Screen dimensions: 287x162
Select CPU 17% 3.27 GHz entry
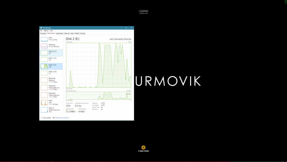(x=51, y=39)
